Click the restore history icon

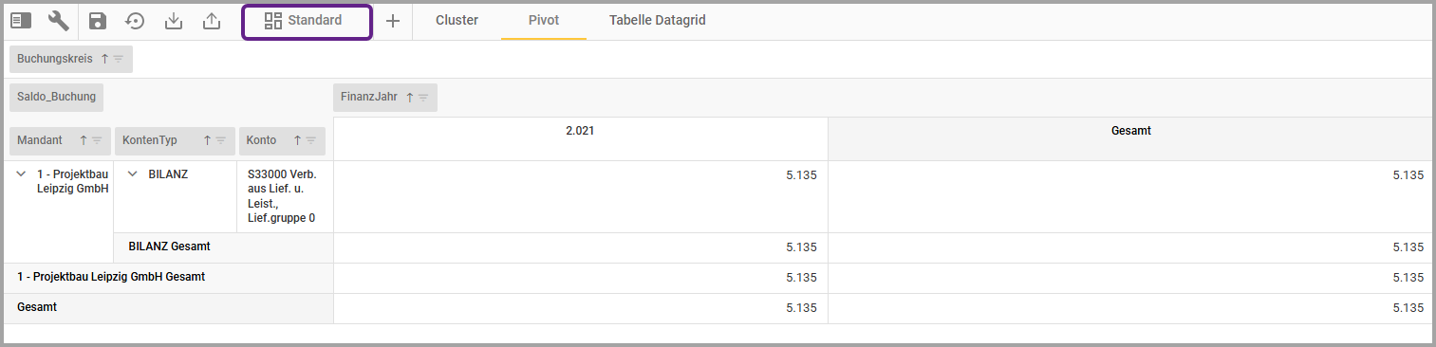pos(135,21)
